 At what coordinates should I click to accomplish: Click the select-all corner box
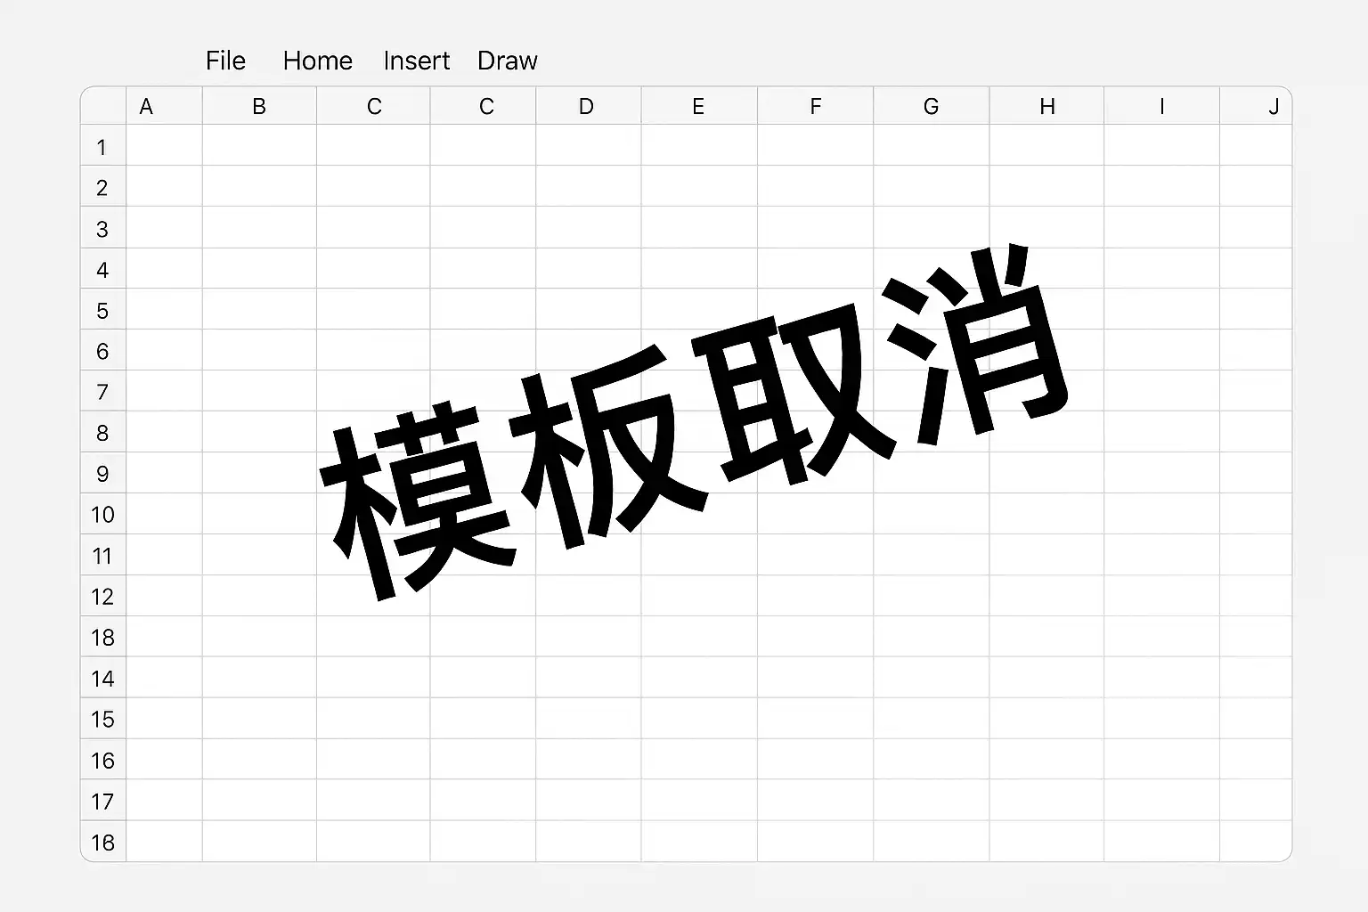103,106
